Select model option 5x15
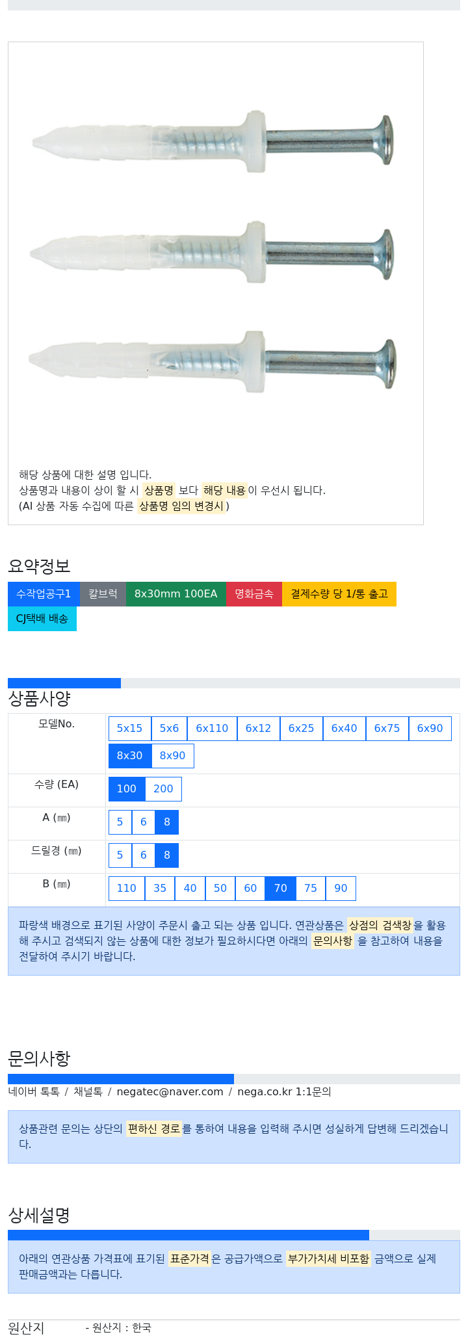 click(x=130, y=729)
